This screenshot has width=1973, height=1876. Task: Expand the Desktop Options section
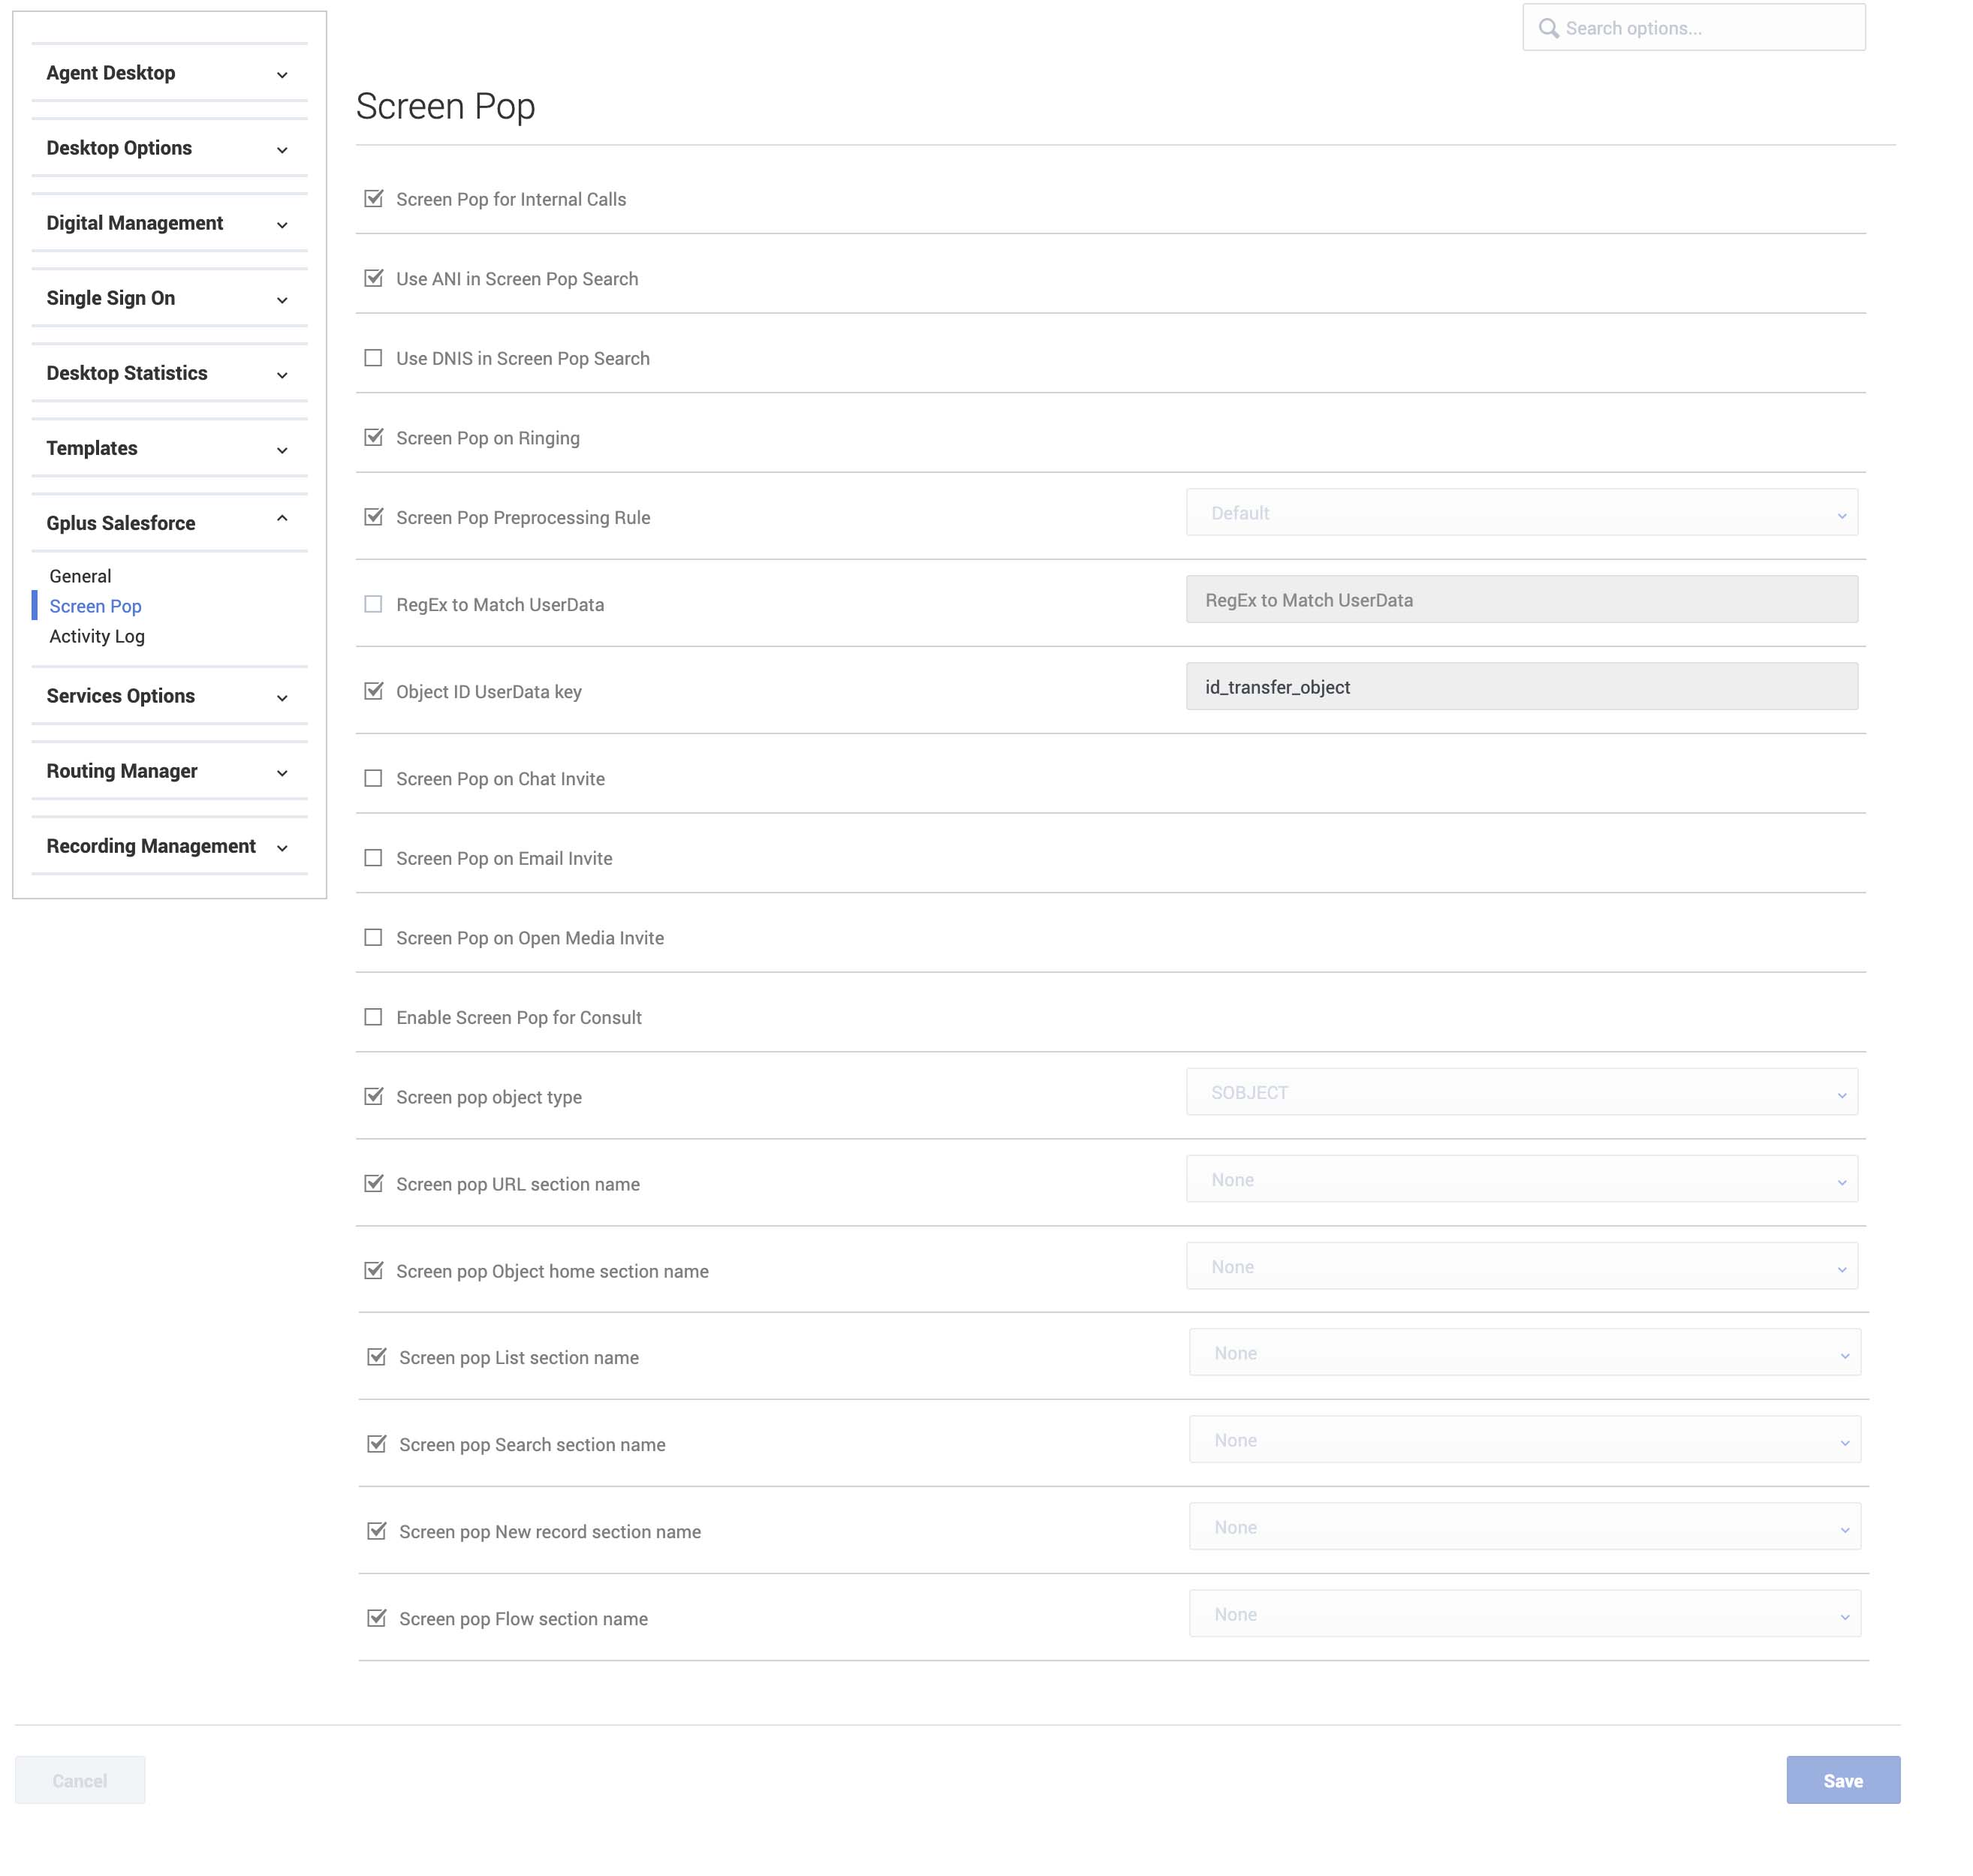[x=119, y=148]
